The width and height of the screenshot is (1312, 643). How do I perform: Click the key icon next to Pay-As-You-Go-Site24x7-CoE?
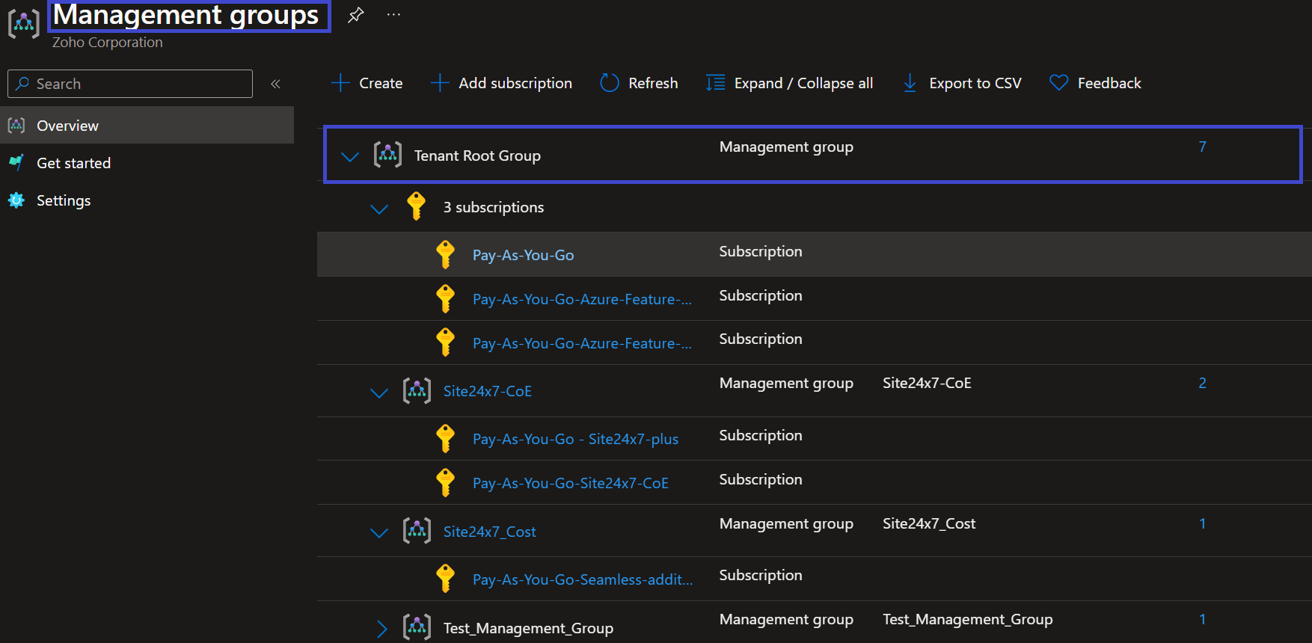[x=446, y=483]
